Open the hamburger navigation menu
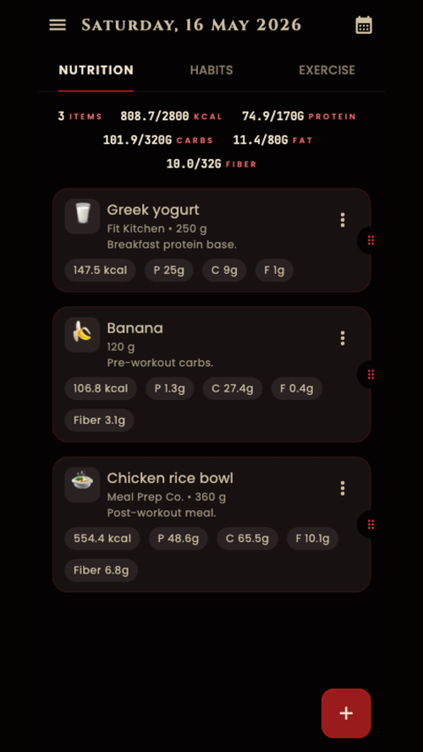 tap(58, 25)
